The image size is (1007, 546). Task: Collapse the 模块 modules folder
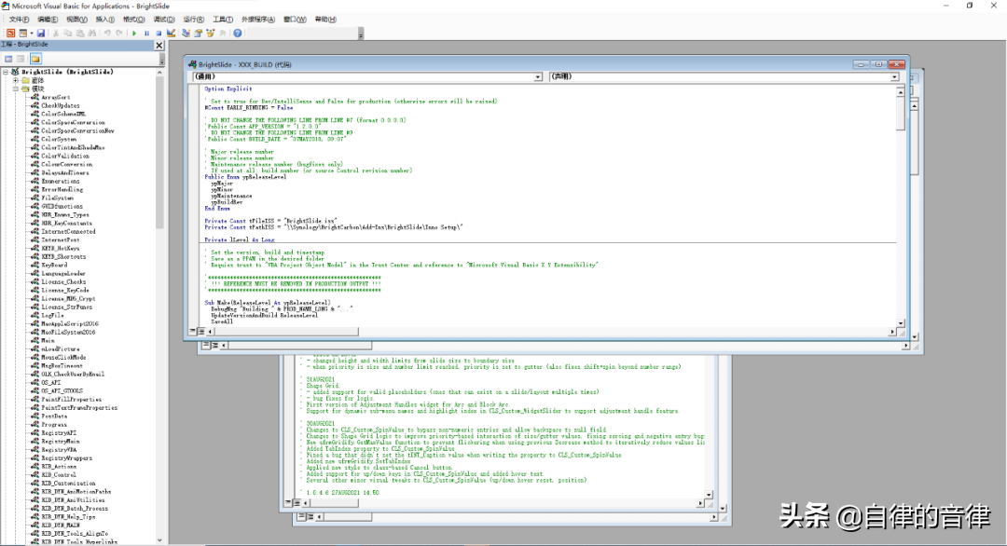point(16,89)
